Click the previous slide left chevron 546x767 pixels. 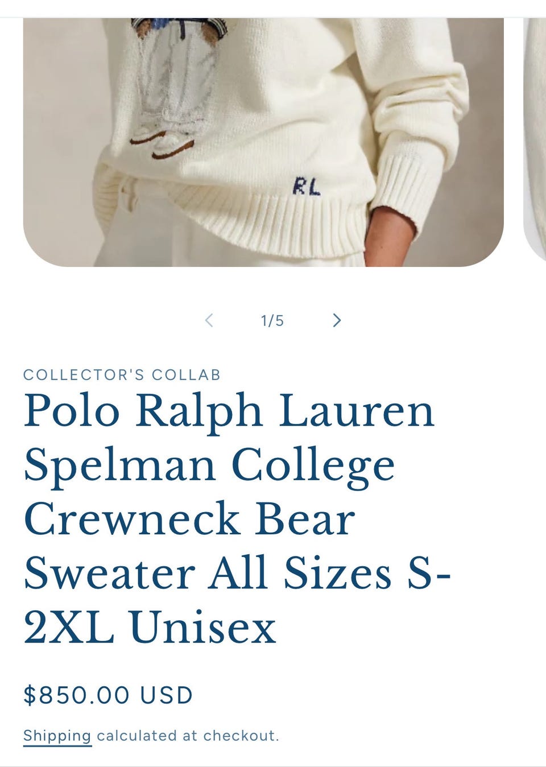point(209,320)
